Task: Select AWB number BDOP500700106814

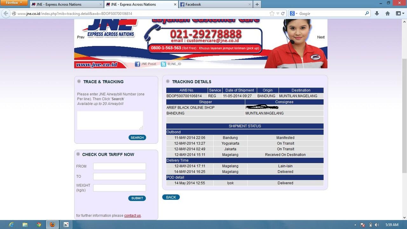Action: pos(184,96)
